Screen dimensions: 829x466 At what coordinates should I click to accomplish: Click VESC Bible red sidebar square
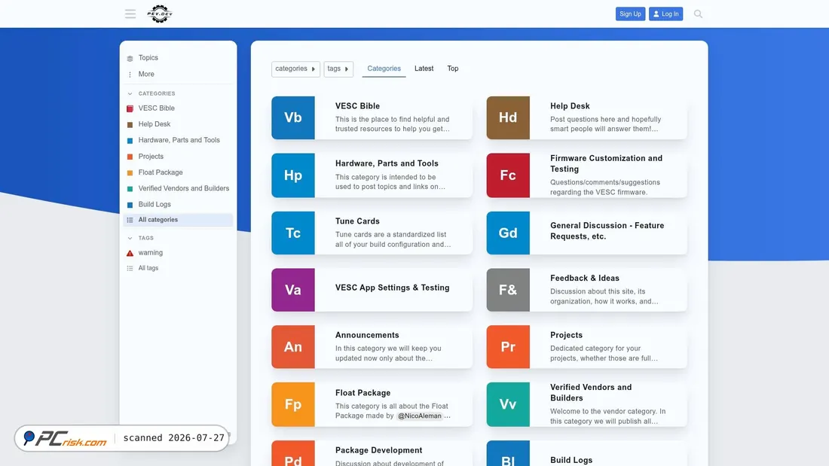tap(130, 108)
